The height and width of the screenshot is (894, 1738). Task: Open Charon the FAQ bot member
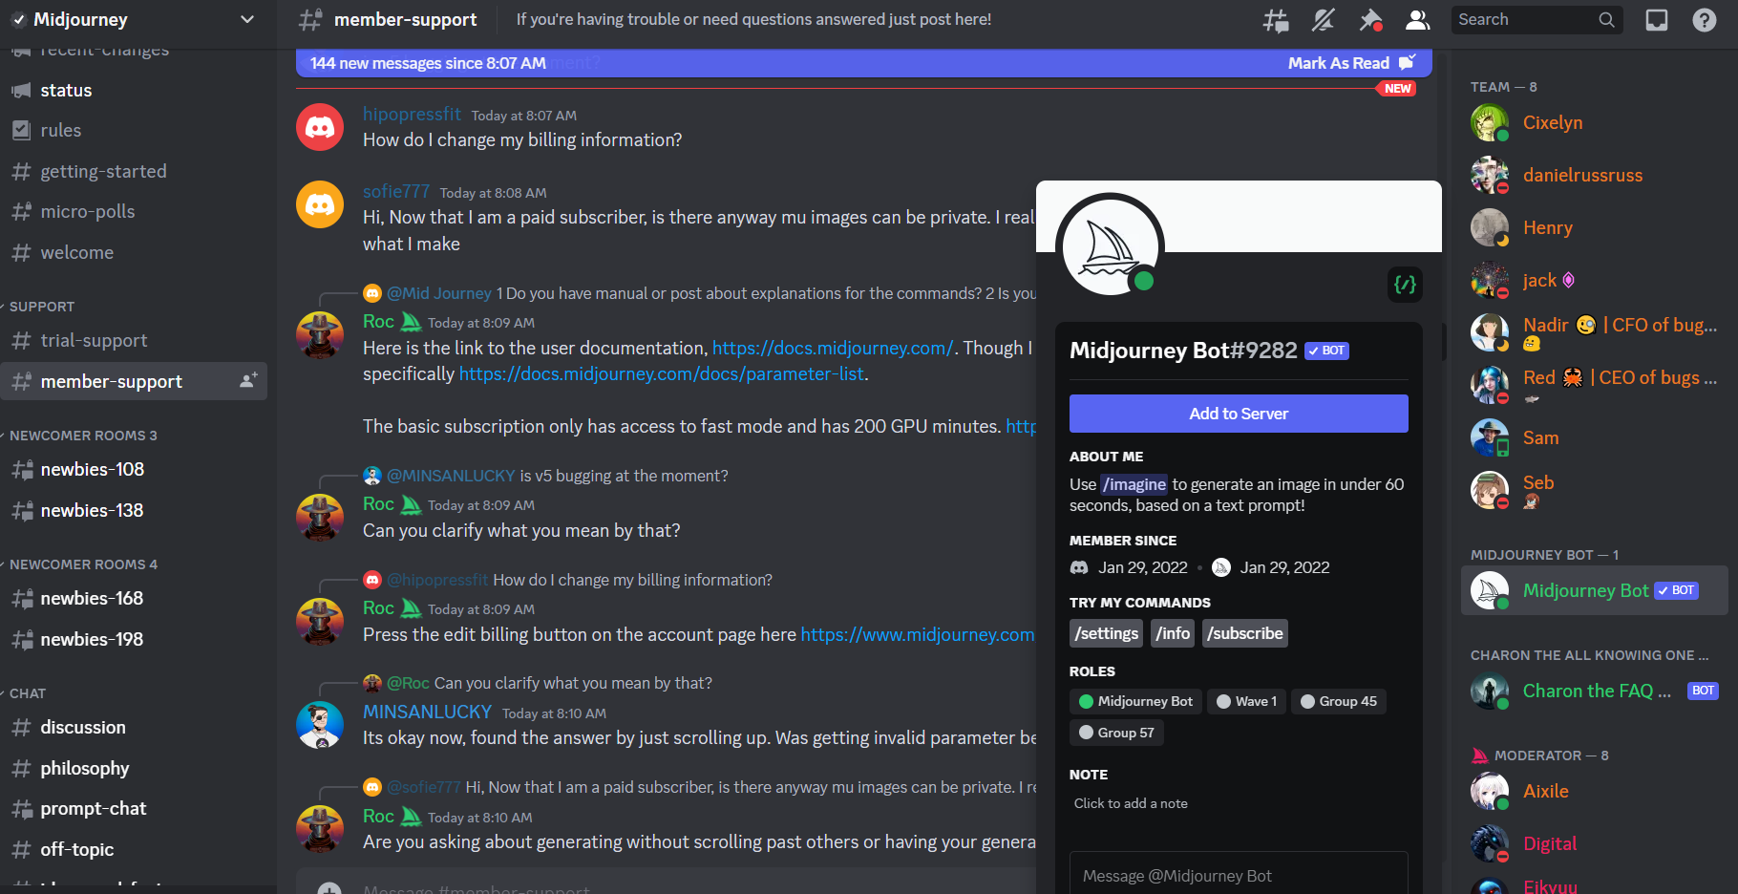tap(1595, 692)
